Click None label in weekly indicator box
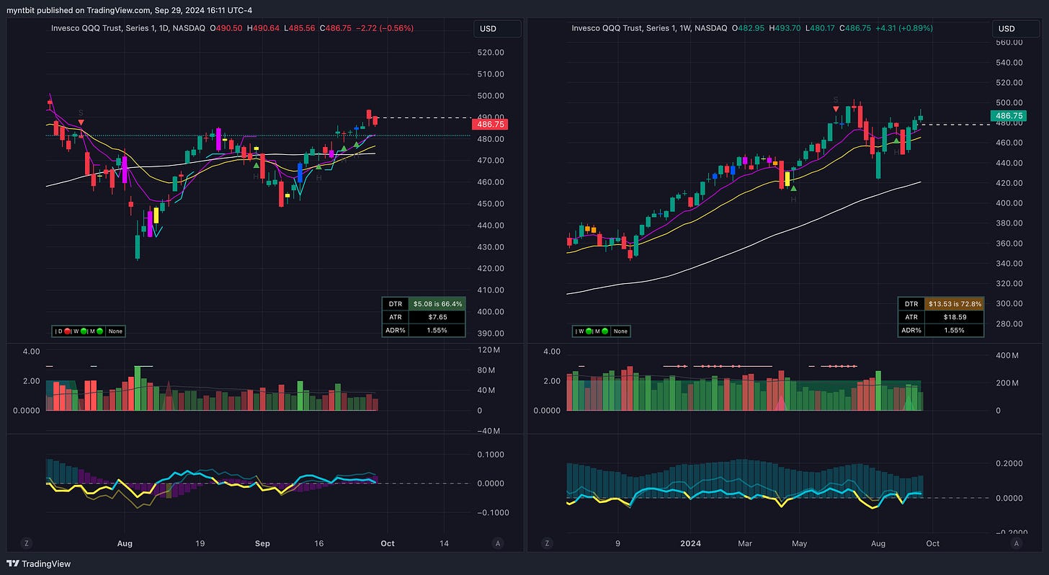Image resolution: width=1049 pixels, height=575 pixels. point(620,331)
